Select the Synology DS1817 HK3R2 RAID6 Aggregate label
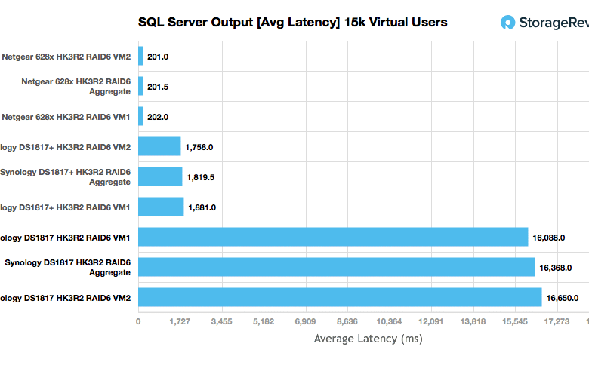Image resolution: width=589 pixels, height=365 pixels. 68,268
